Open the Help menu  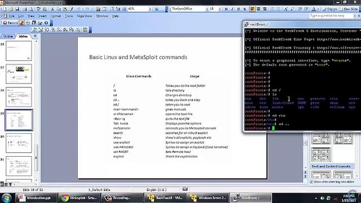(x=116, y=16)
